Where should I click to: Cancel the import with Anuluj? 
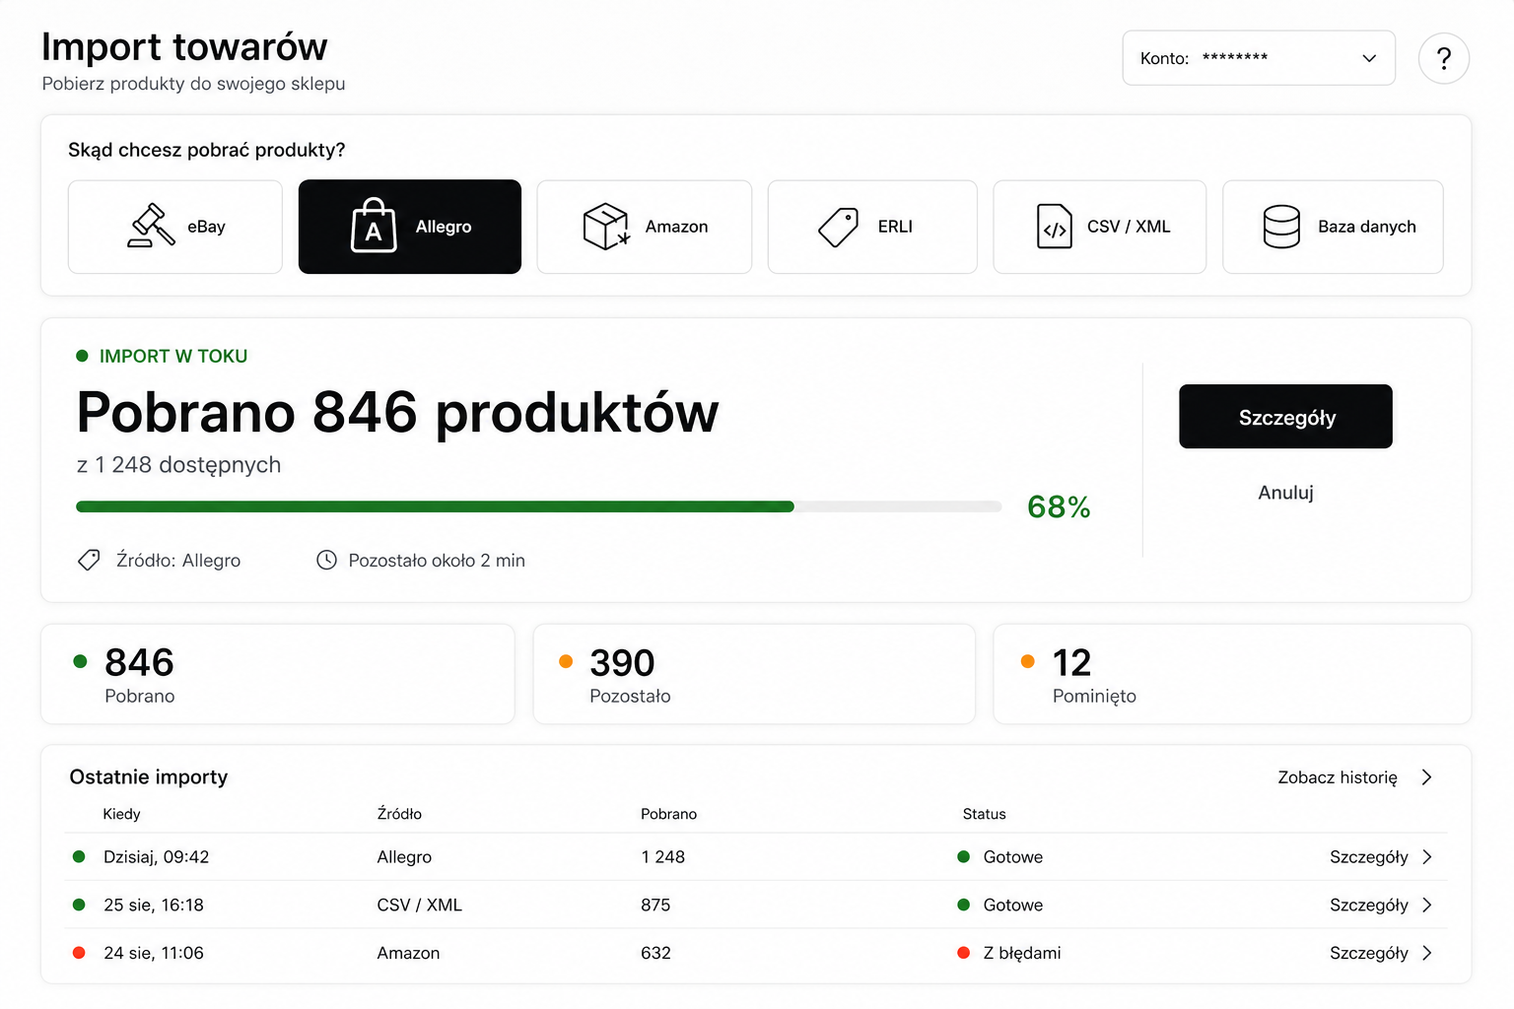pyautogui.click(x=1285, y=493)
